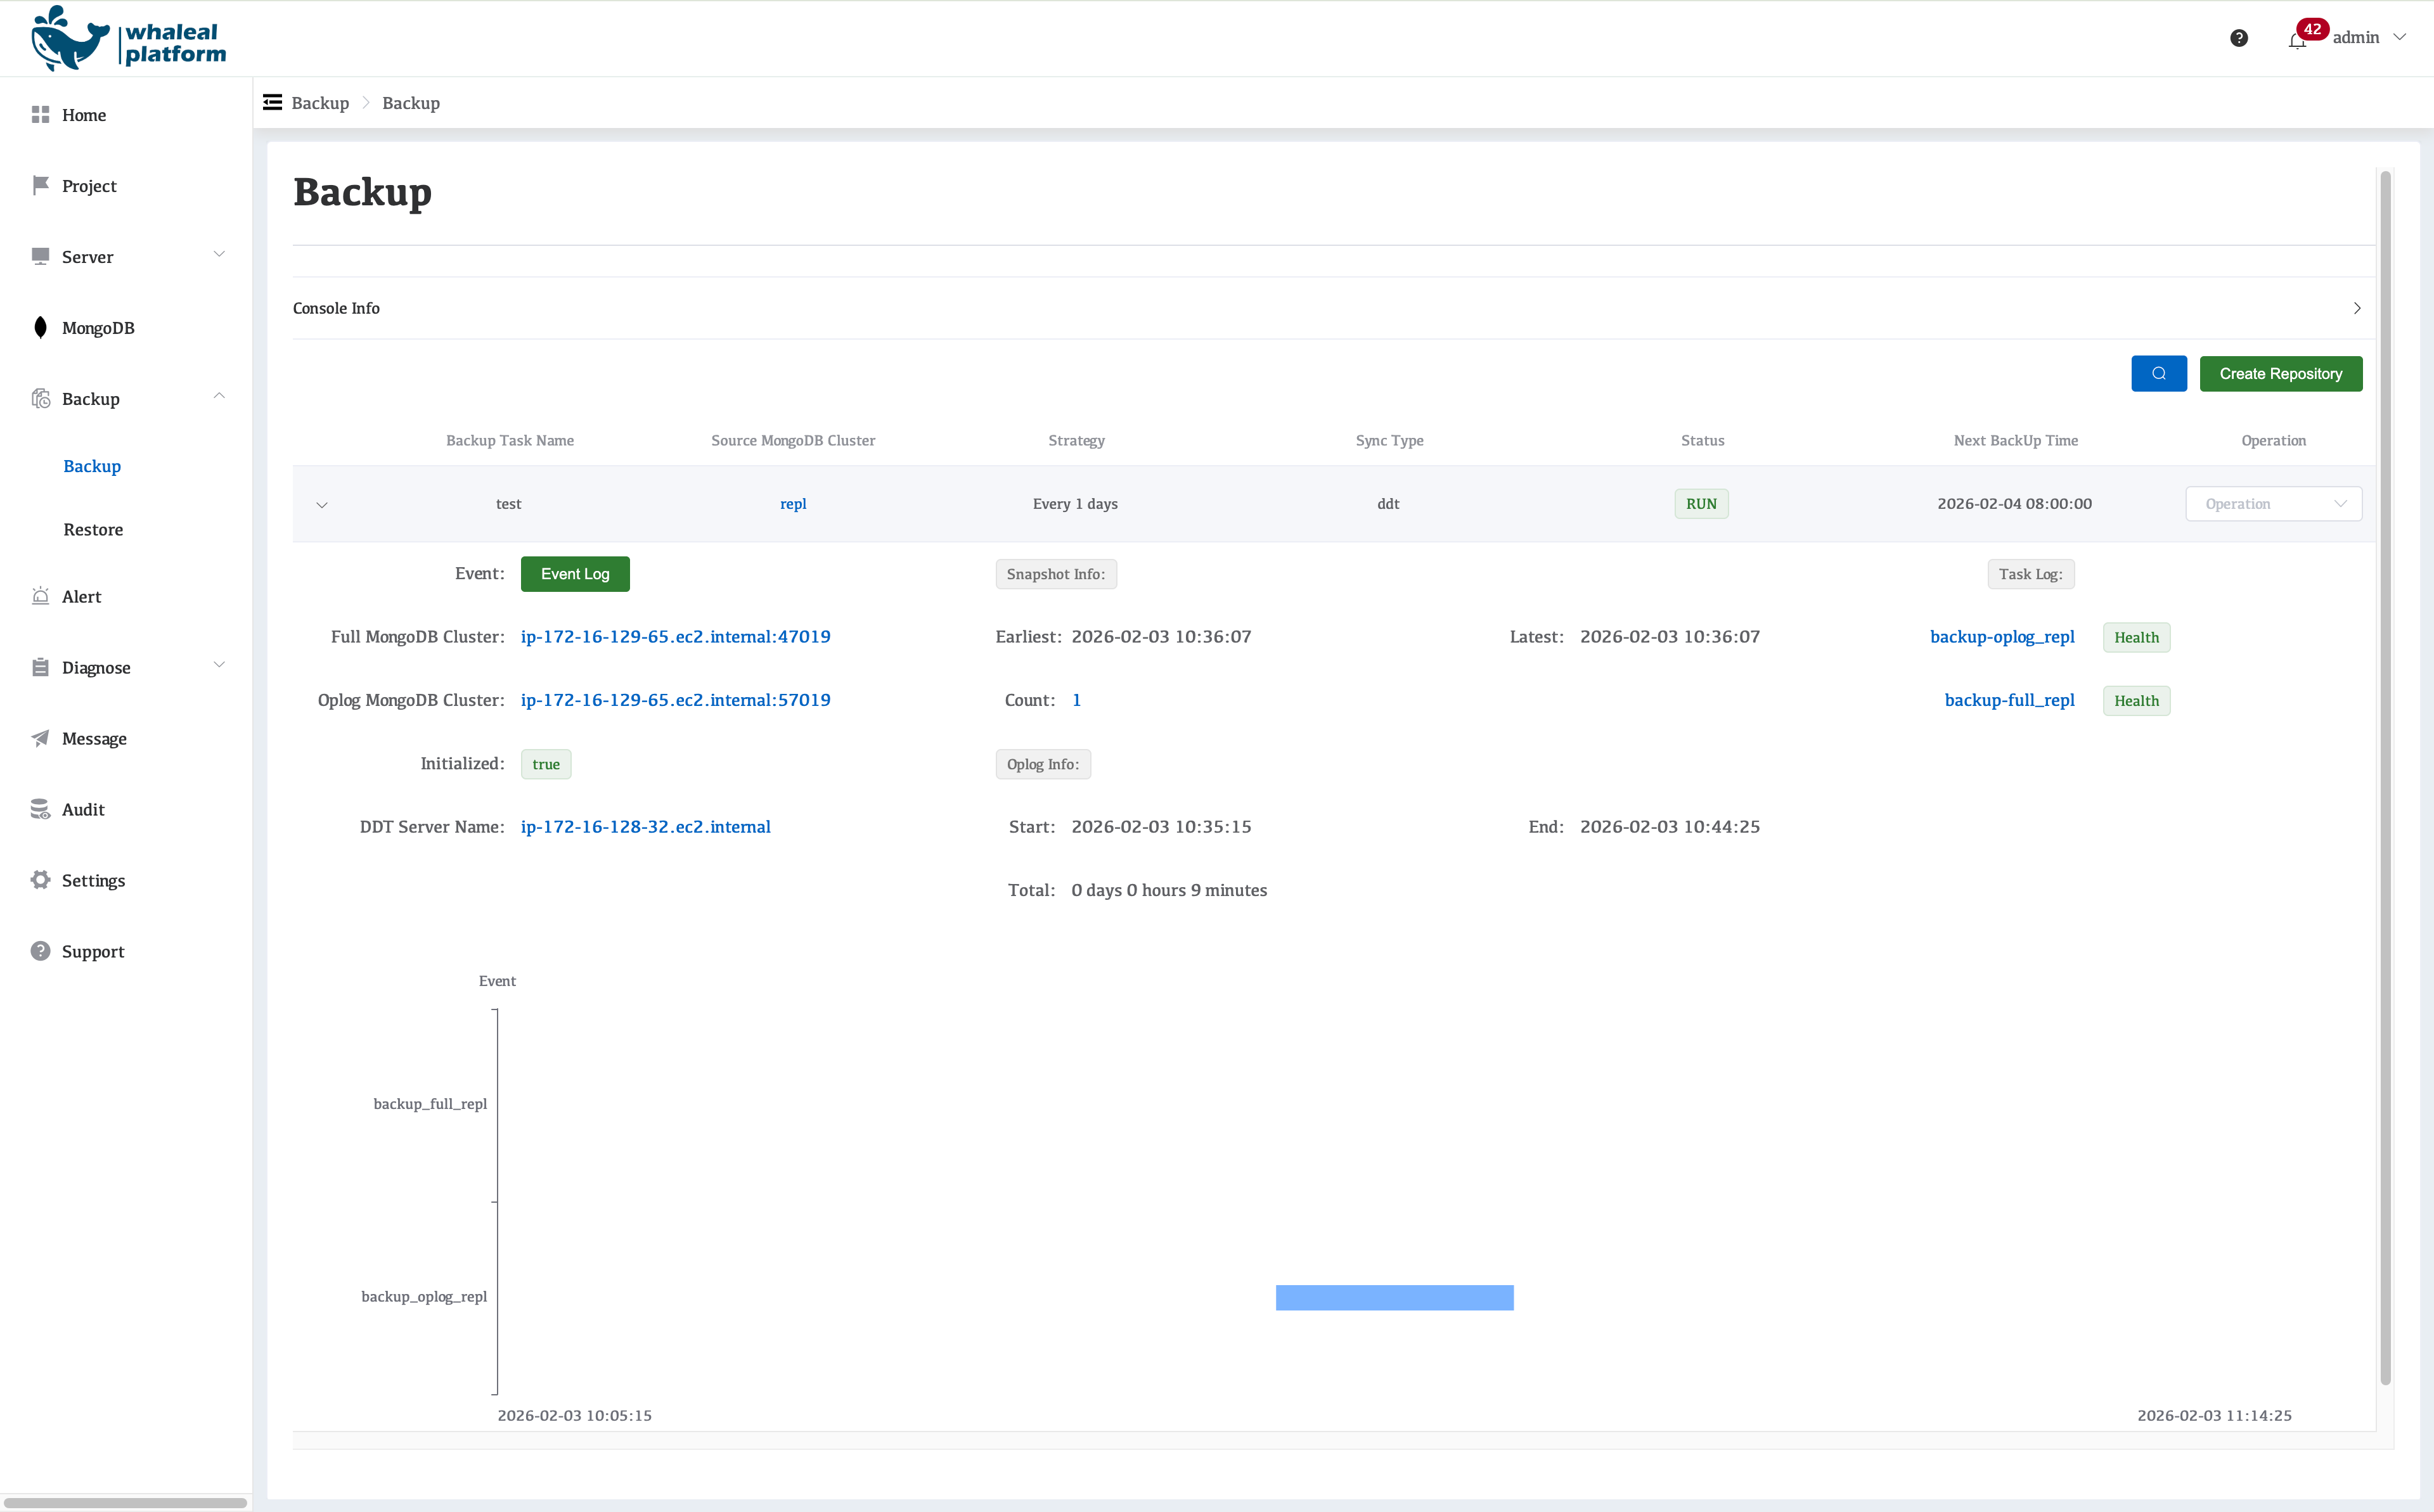Image resolution: width=2434 pixels, height=1512 pixels.
Task: Select Restore in the sidebar
Action: pyautogui.click(x=93, y=530)
